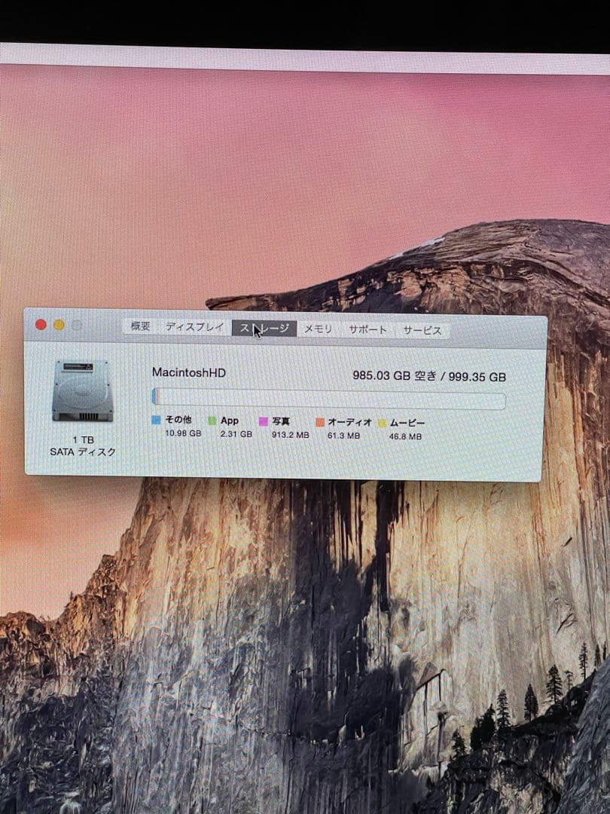The image size is (610, 814).
Task: Click the 写真 legend label
Action: (x=281, y=421)
